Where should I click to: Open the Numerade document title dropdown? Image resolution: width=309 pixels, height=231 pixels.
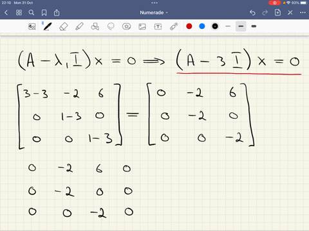click(154, 13)
